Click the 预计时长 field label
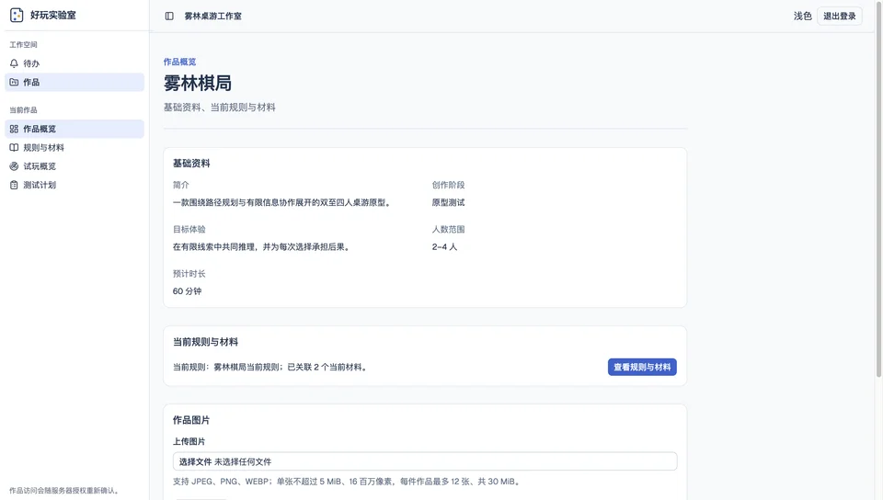Screen dimensions: 883x500 pos(189,274)
